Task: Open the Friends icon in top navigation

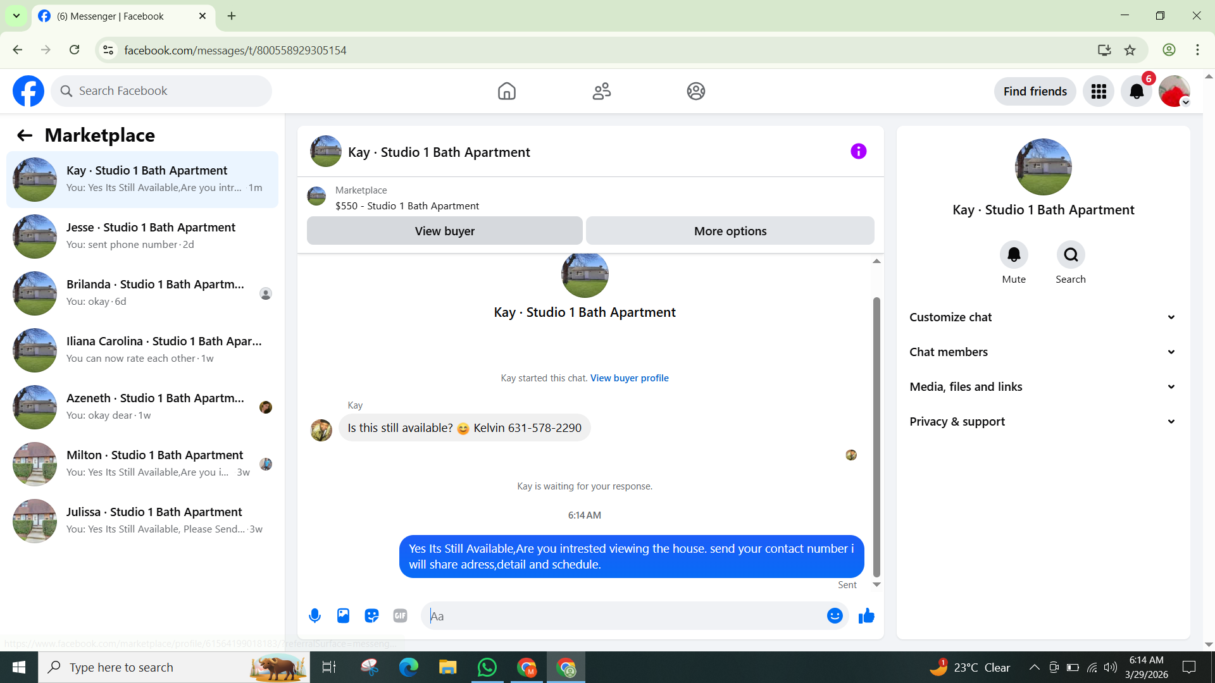Action: tap(601, 91)
